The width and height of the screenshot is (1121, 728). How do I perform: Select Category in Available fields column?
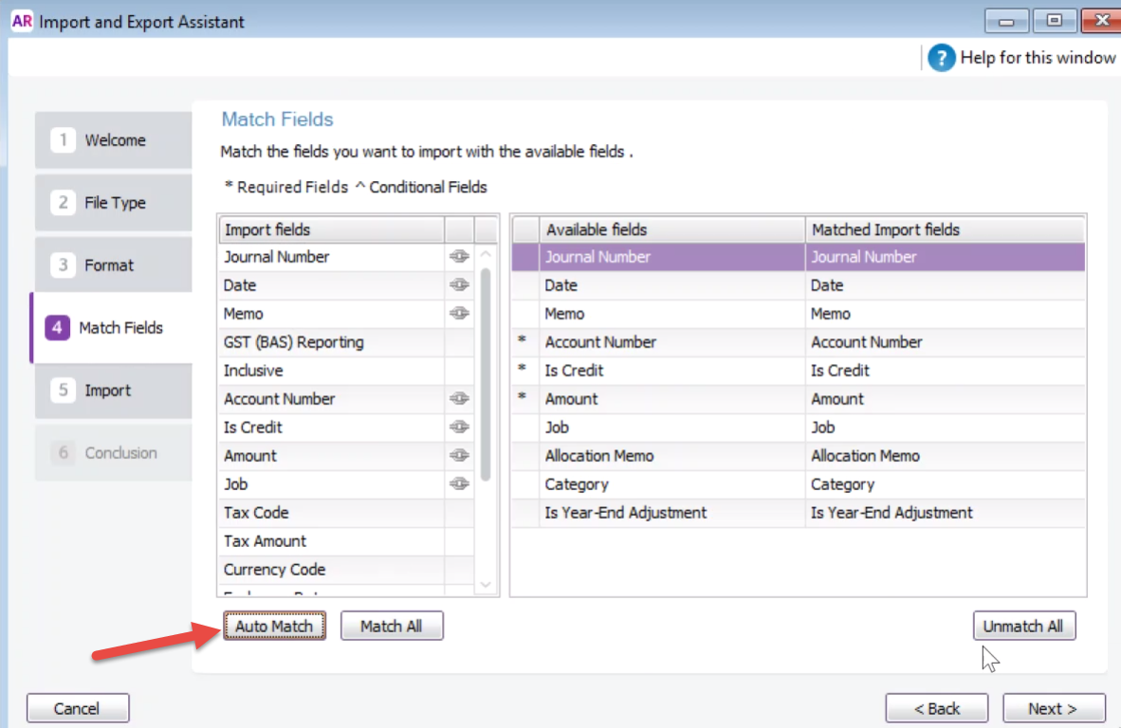point(672,484)
